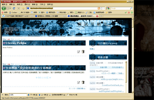
Task: Click the Stop loading X icon
Action: coord(19,8)
